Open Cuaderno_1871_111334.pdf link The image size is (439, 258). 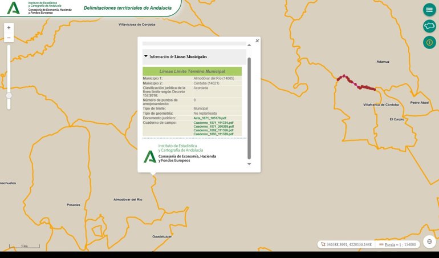point(214,123)
